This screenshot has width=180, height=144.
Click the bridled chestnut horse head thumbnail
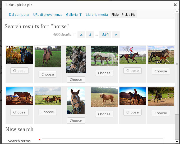pyautogui.click(x=76, y=101)
